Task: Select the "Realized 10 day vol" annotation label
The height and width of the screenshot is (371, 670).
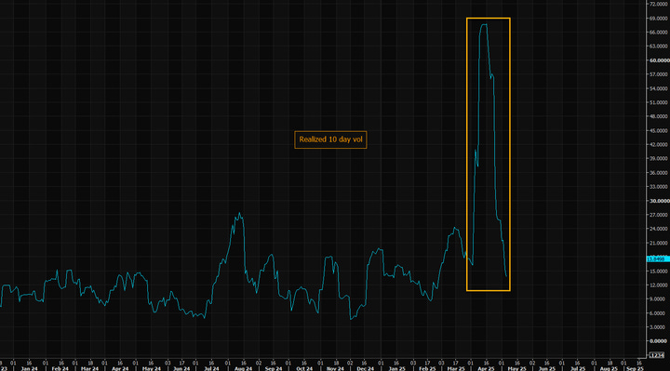Action: (330, 139)
